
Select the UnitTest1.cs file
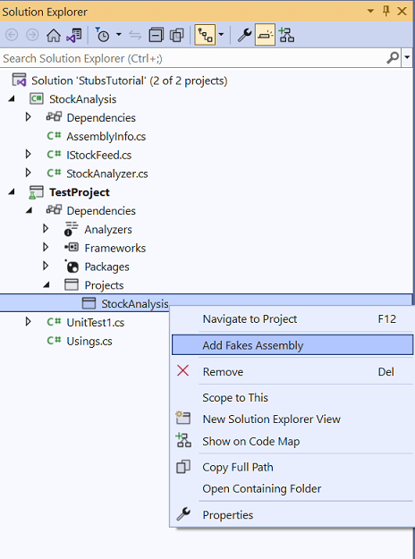tap(96, 323)
